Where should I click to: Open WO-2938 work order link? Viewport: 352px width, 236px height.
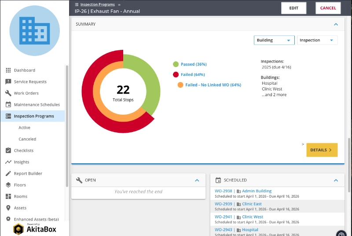pos(224,191)
